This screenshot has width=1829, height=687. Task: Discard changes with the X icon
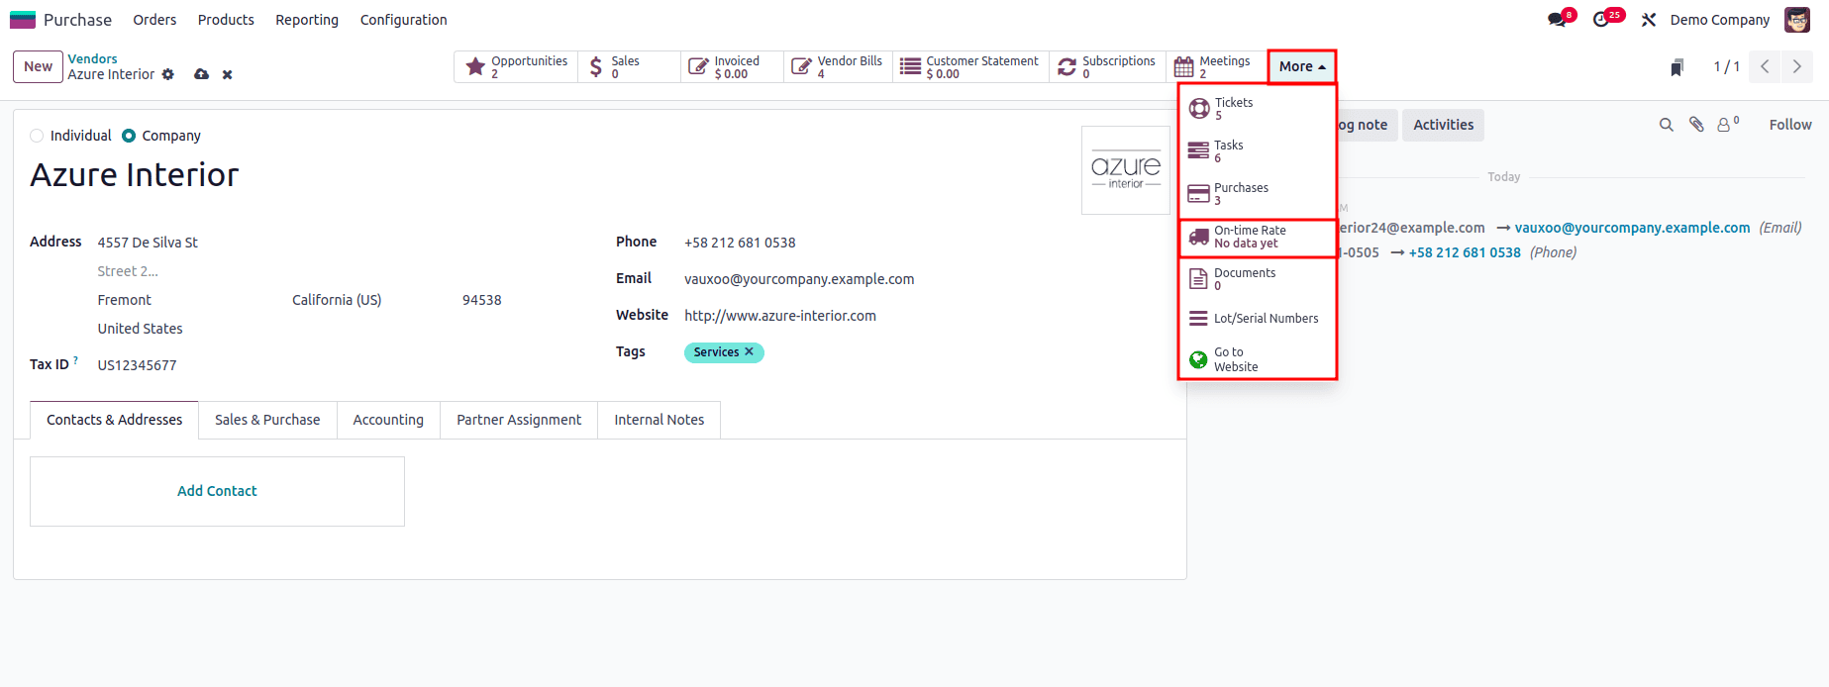[227, 74]
